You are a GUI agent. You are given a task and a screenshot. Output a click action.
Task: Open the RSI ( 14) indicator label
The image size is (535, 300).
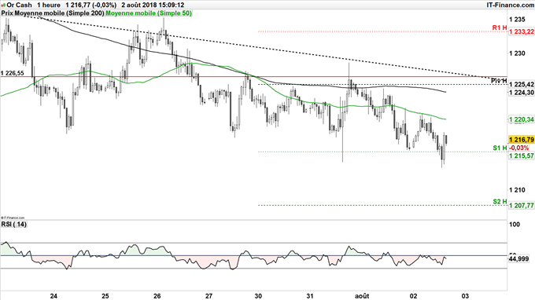(x=13, y=224)
